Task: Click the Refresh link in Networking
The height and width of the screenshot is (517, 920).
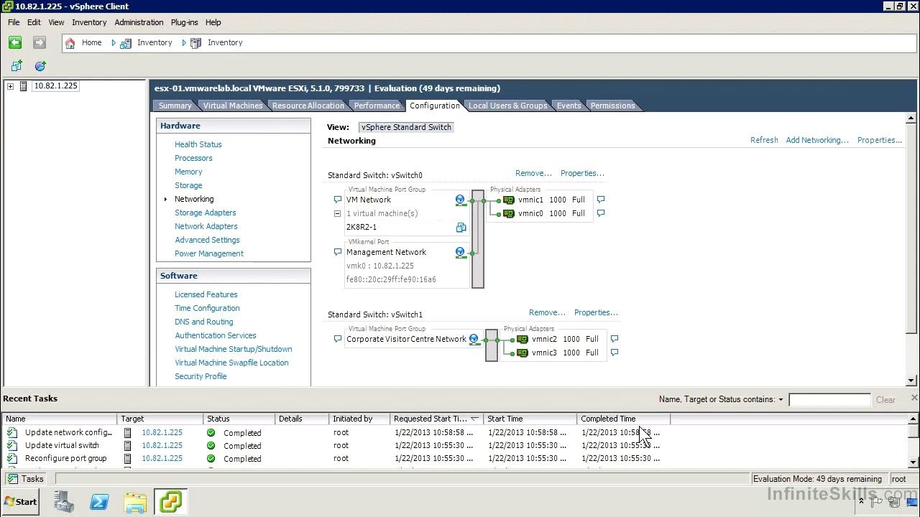Action: pyautogui.click(x=764, y=141)
